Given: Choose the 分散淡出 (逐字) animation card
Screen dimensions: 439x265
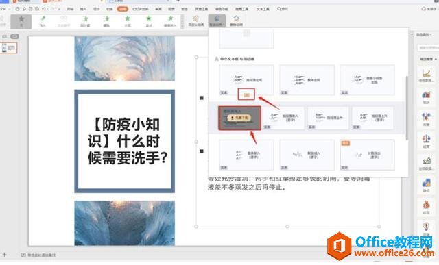Looking at the screenshot, I should pos(368,155).
